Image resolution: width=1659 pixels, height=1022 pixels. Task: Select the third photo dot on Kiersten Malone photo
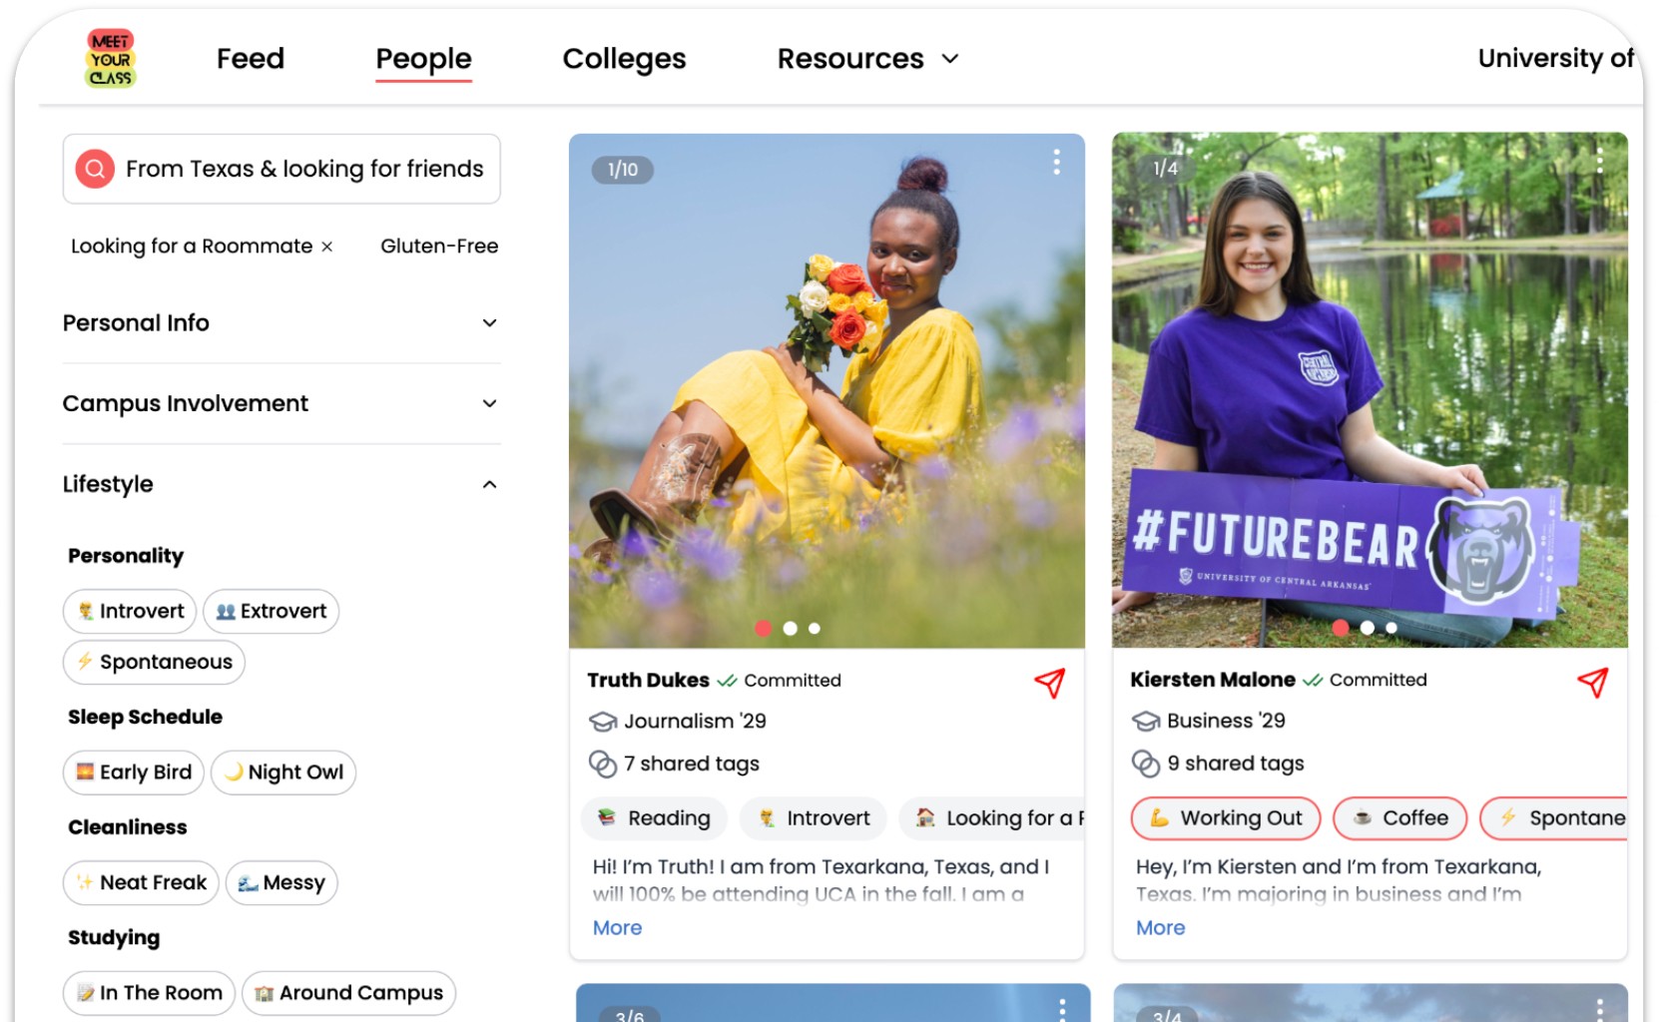pos(1391,628)
